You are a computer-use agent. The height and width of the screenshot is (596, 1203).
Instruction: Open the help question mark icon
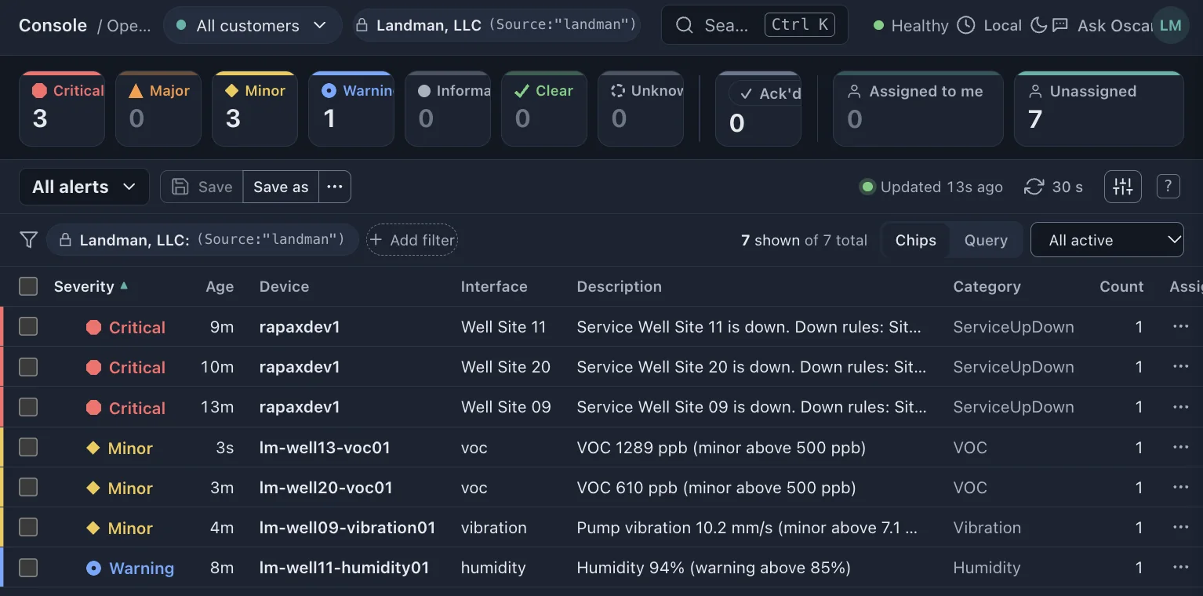pos(1168,187)
